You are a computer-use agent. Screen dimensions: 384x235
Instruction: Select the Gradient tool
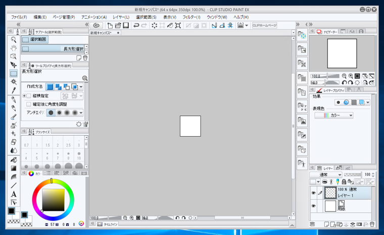point(14,168)
